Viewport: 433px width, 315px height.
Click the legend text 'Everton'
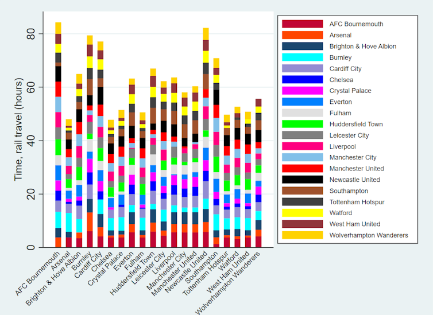[341, 102]
